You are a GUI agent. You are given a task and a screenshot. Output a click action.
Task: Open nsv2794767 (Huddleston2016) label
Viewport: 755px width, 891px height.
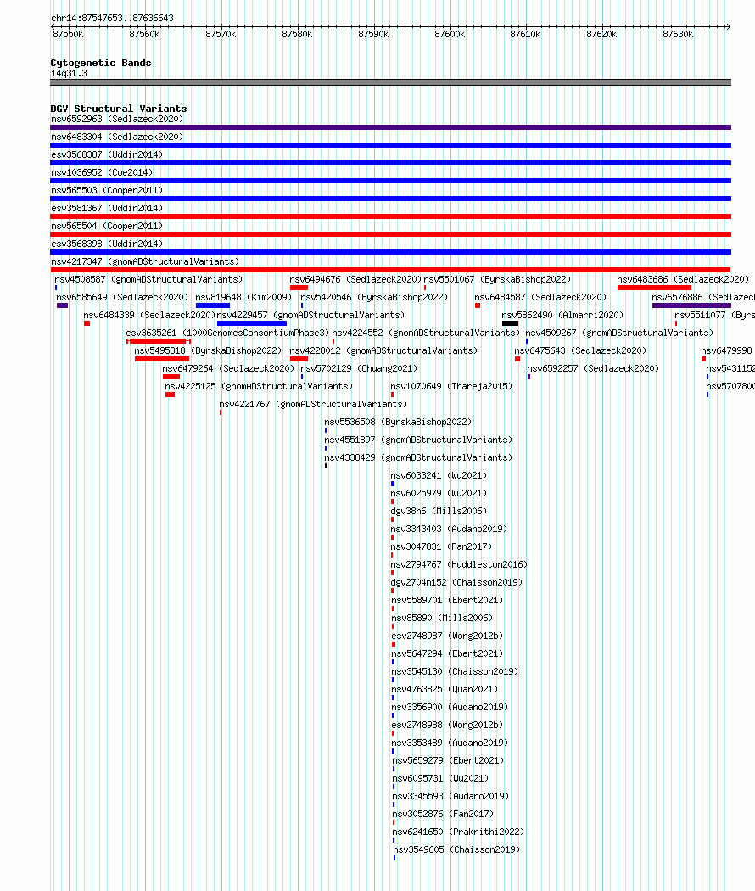(x=460, y=565)
